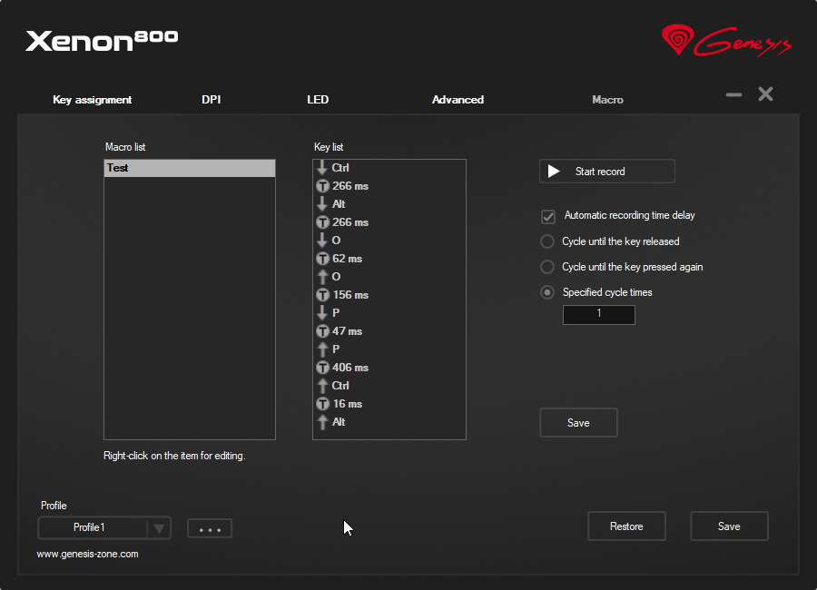Viewport: 817px width, 590px height.
Task: Click the Save button beside Restore
Action: click(x=729, y=526)
